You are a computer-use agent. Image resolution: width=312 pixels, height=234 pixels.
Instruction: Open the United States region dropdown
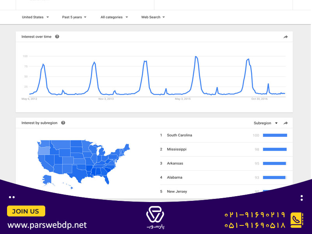(35, 17)
